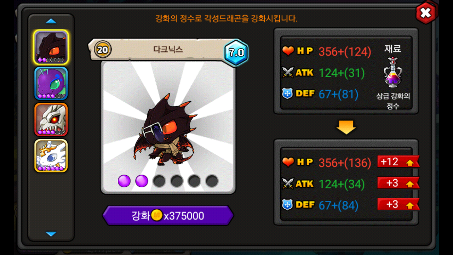Tap the +3 ATK increase red ribbon
Image resolution: width=453 pixels, height=255 pixels.
[398, 183]
